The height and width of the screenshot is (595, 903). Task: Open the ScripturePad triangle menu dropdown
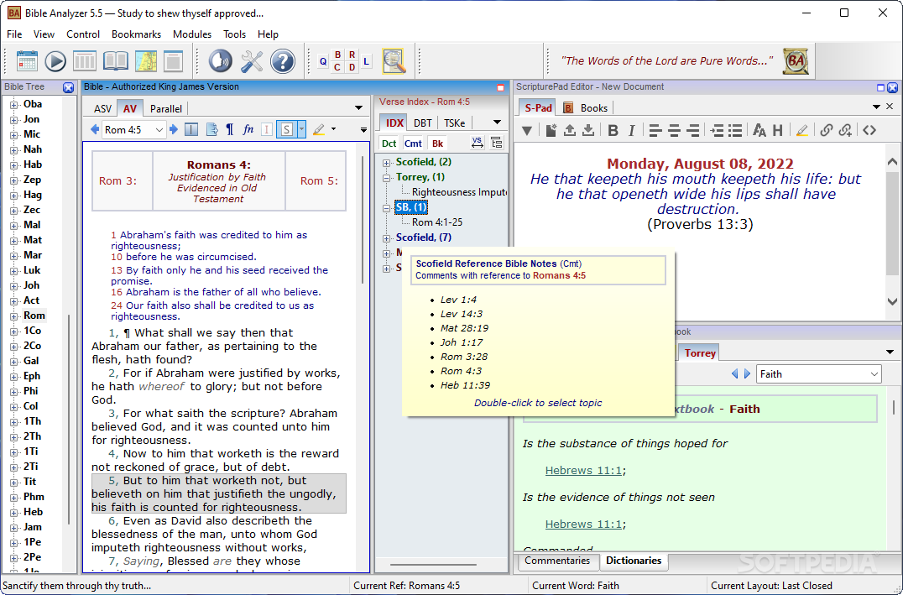[526, 131]
